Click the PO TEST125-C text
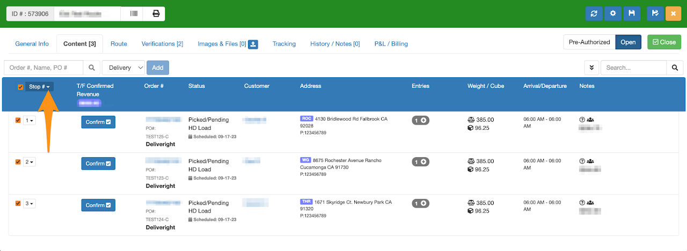 (157, 137)
